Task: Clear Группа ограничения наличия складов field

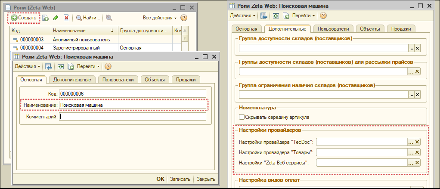Action: (417, 95)
